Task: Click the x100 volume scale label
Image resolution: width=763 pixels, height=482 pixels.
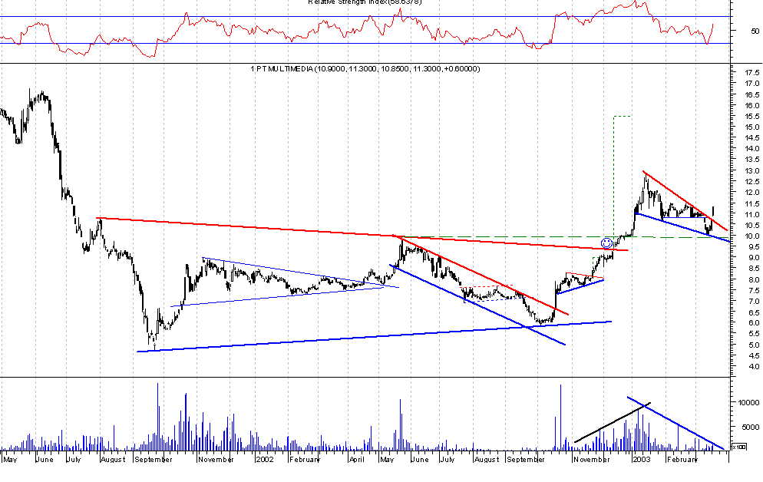Action: (x=739, y=447)
